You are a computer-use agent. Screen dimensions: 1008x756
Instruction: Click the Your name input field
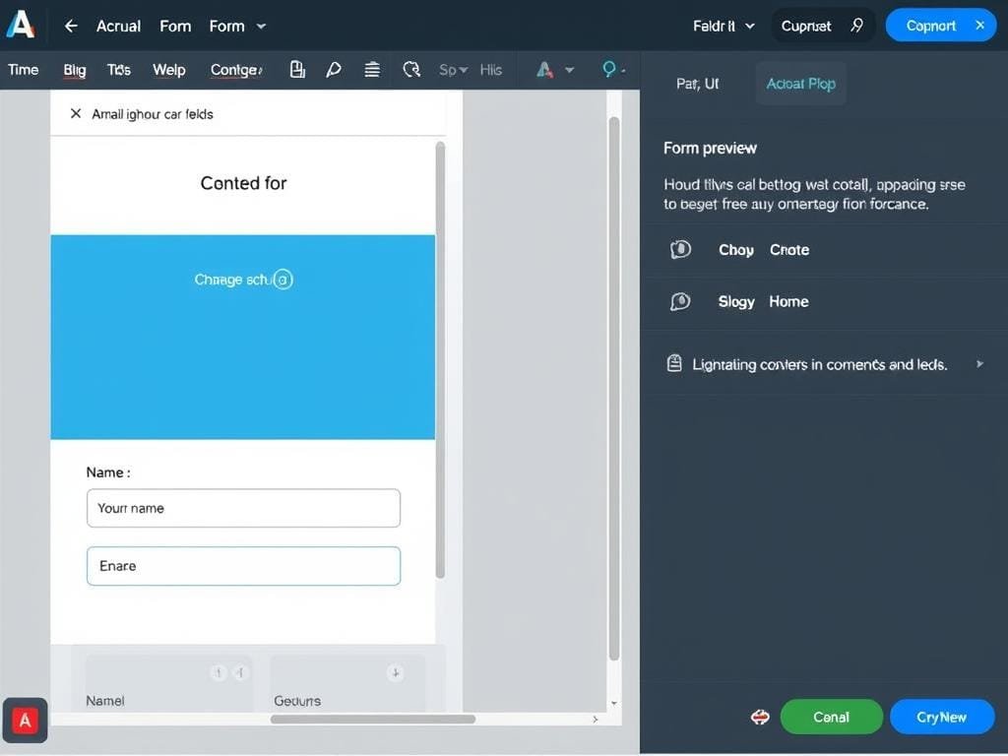[x=243, y=508]
